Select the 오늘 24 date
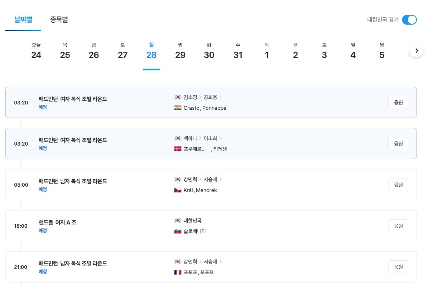The width and height of the screenshot is (428, 287). [36, 51]
